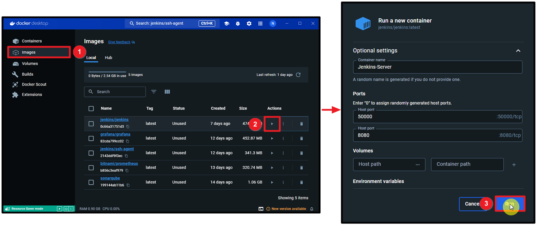Screen dimensions: 538x227
Task: Add another volume with plus icon
Action: [x=514, y=165]
